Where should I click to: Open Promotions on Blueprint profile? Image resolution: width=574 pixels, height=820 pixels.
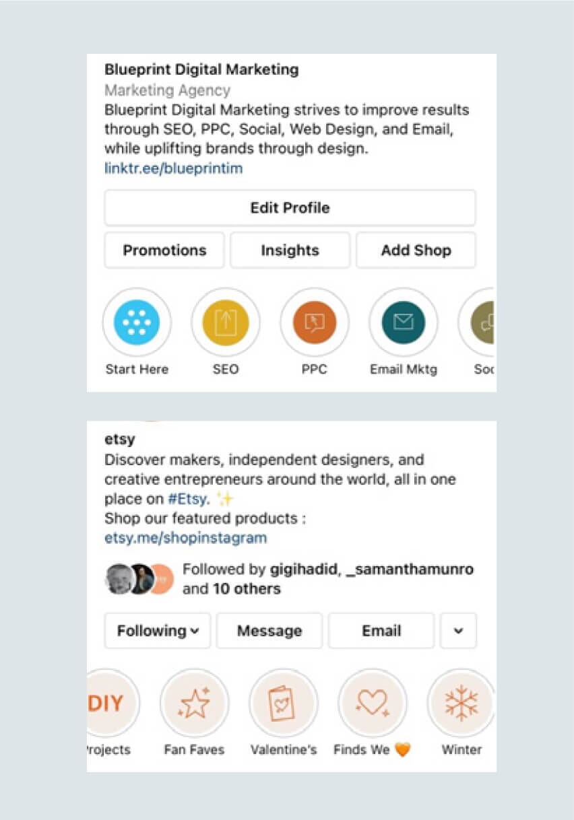pos(164,250)
